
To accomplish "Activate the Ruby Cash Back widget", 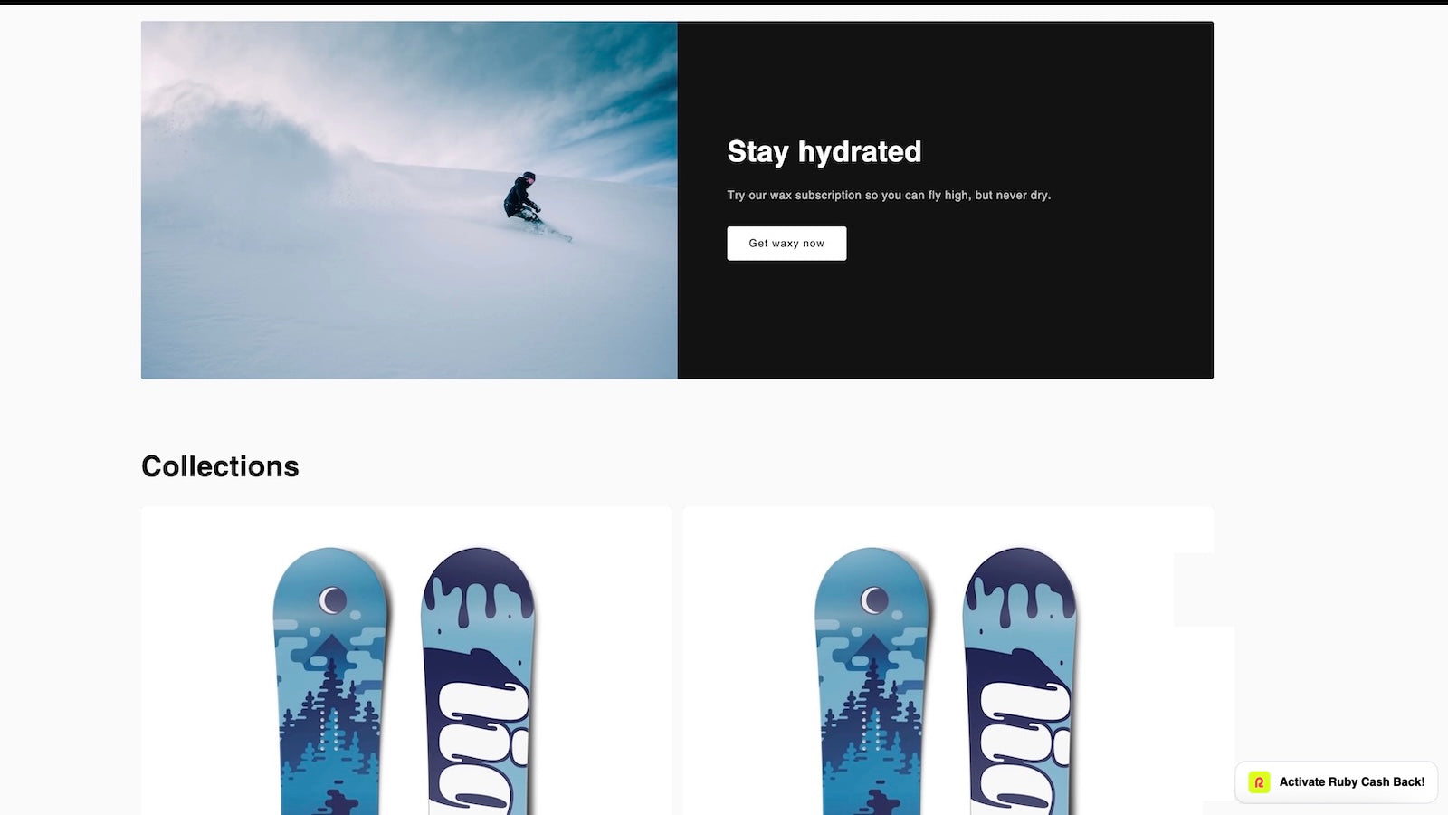I will (1336, 782).
